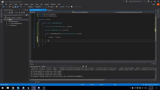Image resolution: width=160 pixels, height=90 pixels.
Task: Open the Show output from Debug dropdown
Action: click(56, 66)
